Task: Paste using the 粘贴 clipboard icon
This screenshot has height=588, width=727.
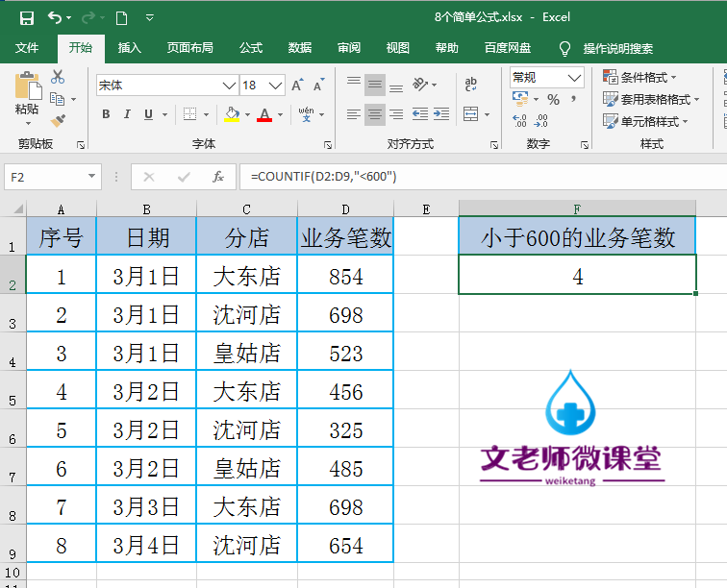Action: [28, 85]
